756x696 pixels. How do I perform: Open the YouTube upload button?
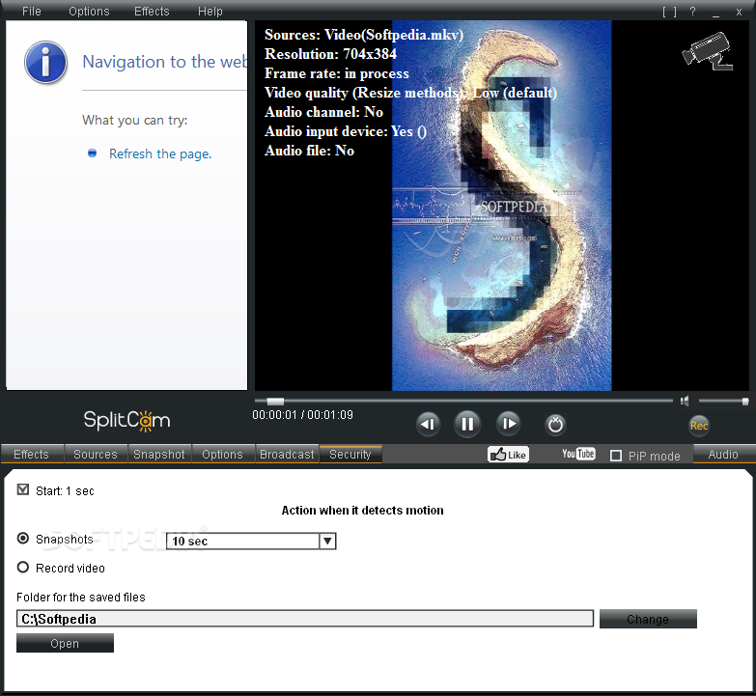(x=578, y=454)
